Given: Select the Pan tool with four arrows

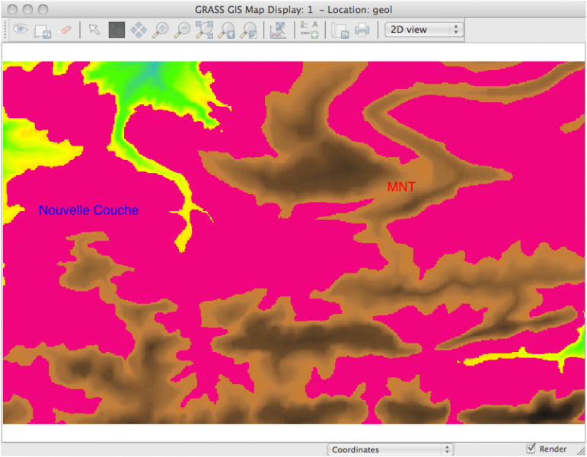Looking at the screenshot, I should (x=138, y=30).
